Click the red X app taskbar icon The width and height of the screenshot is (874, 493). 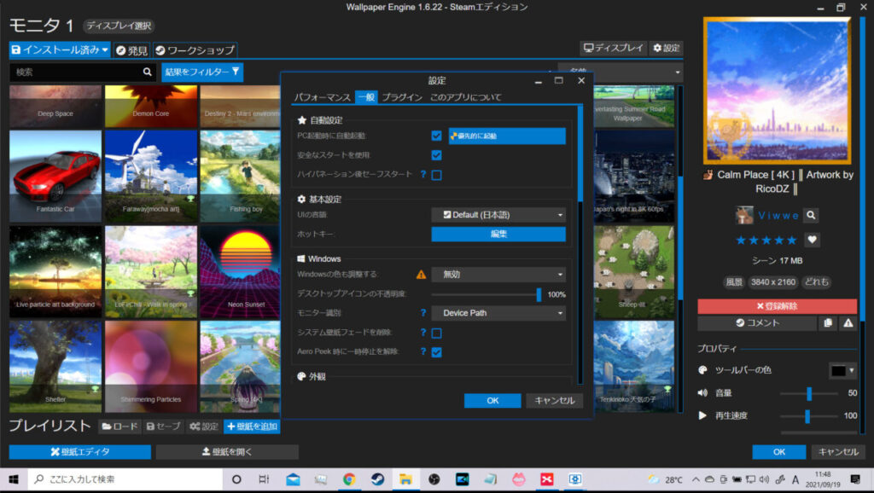coord(547,479)
